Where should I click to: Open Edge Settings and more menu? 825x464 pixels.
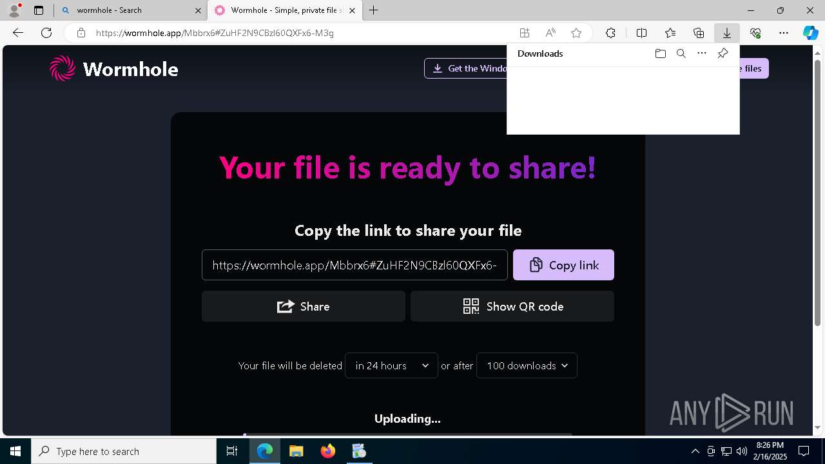click(784, 33)
